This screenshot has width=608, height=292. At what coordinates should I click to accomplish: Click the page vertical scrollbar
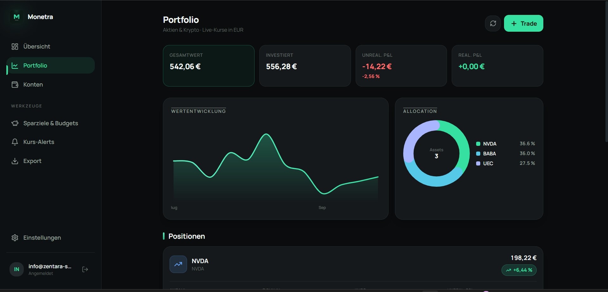(x=606, y=71)
